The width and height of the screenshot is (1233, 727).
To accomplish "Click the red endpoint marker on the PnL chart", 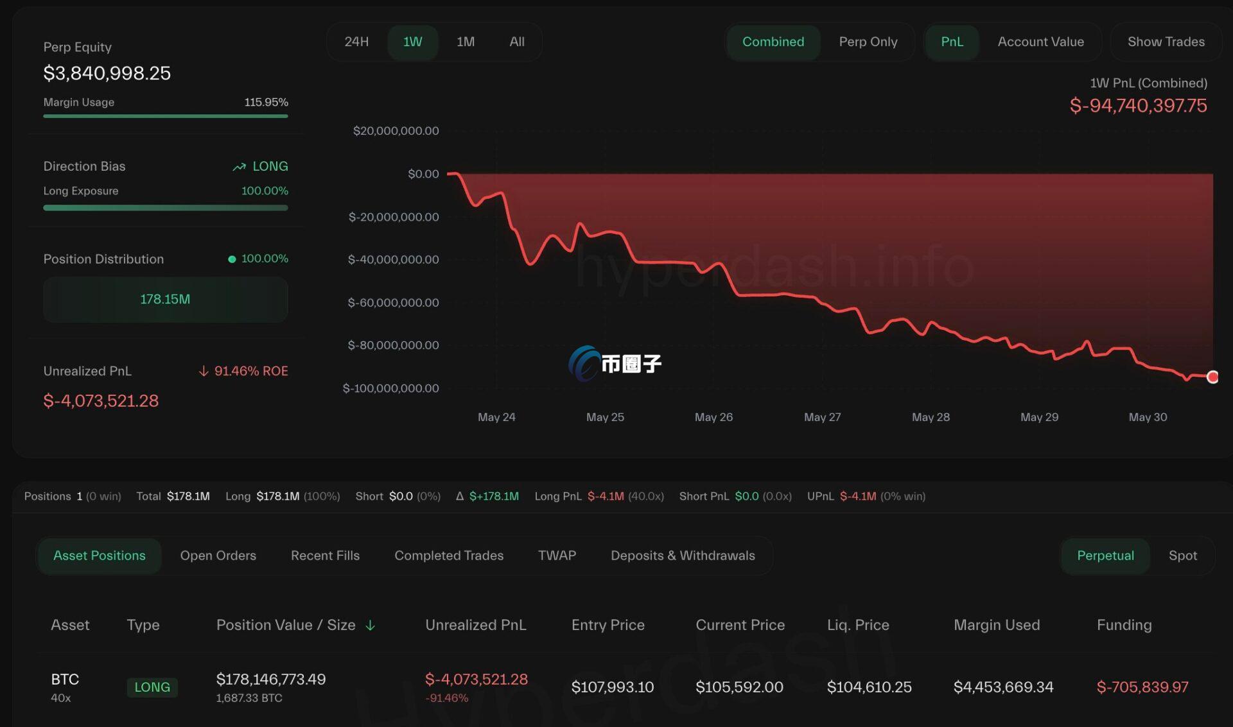I will click(1212, 377).
